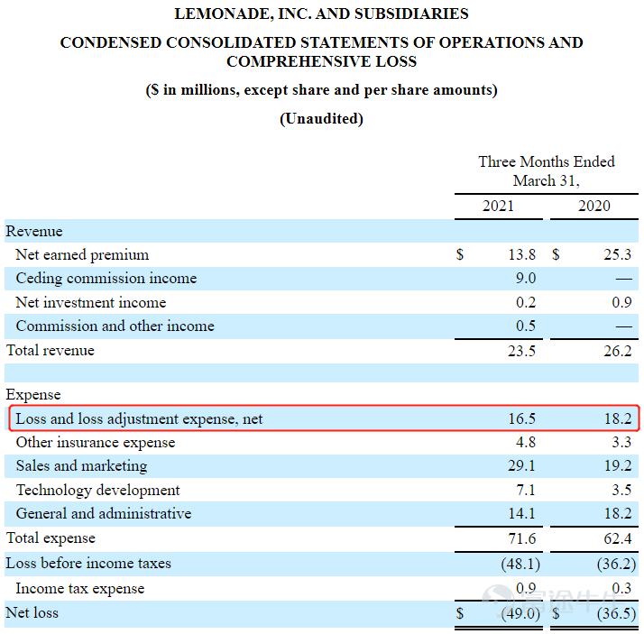This screenshot has width=644, height=634.
Task: Click 'Income tax expense' row label
Action: coord(80,589)
